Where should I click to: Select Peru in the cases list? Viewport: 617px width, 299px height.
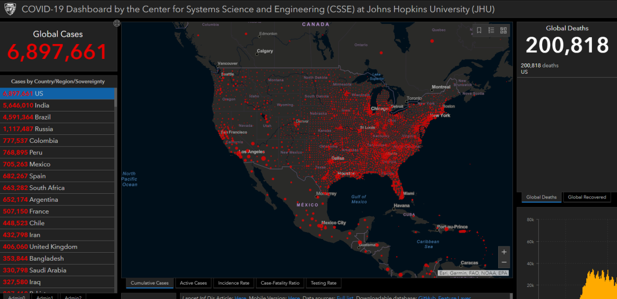pos(57,153)
